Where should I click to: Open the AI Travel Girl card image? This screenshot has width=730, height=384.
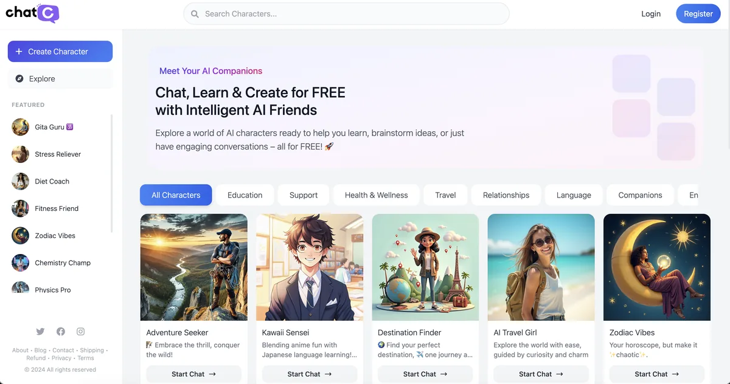(x=541, y=267)
